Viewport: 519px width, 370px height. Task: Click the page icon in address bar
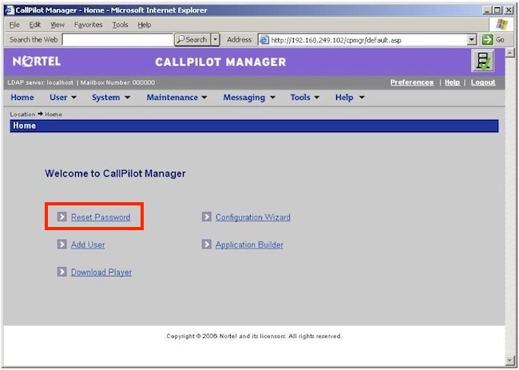(x=263, y=40)
